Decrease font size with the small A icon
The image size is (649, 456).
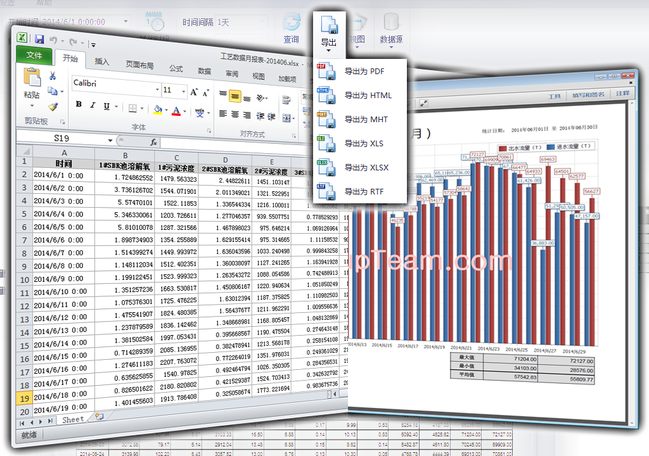click(206, 93)
